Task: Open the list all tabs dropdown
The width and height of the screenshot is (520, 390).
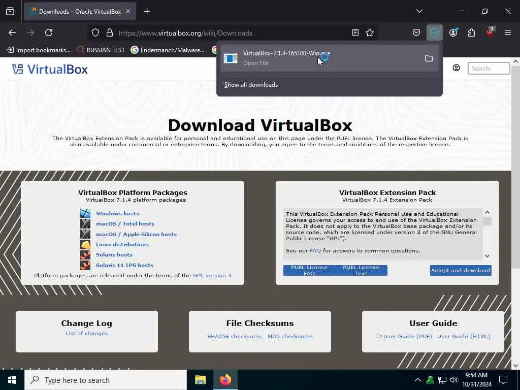Action: (x=419, y=11)
